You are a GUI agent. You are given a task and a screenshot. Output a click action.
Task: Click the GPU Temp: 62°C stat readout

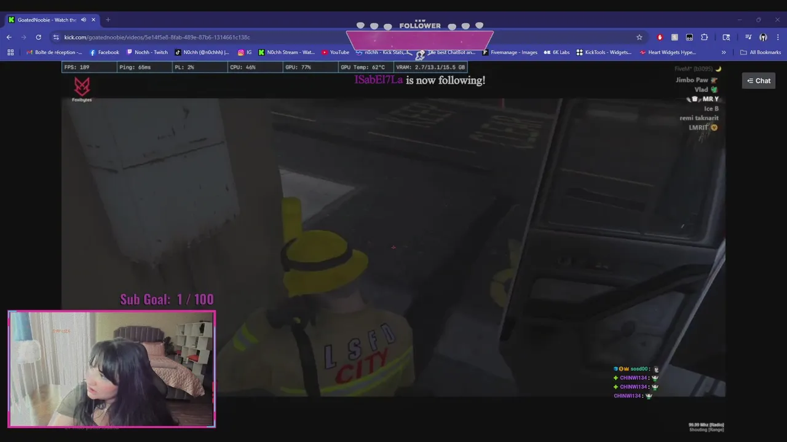363,67
